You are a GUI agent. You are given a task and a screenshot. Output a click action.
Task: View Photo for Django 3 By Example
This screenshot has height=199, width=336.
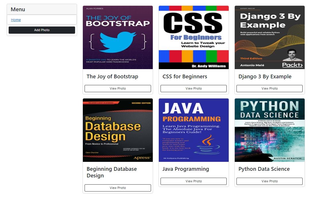point(269,89)
